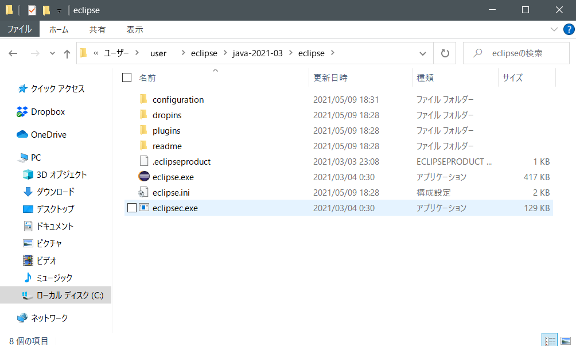
Task: Open the 共有 ribbon tab
Action: pos(98,29)
